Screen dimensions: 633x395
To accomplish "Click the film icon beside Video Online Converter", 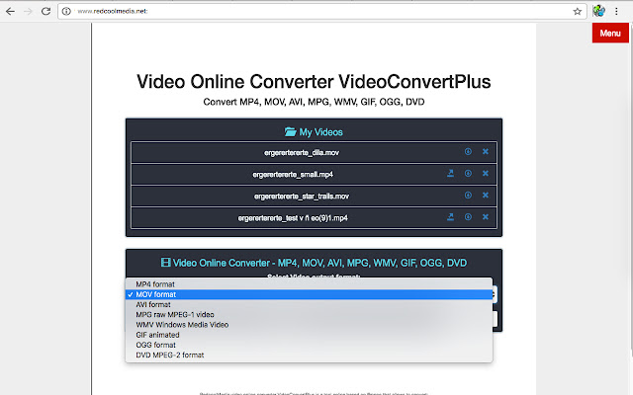I will [165, 263].
